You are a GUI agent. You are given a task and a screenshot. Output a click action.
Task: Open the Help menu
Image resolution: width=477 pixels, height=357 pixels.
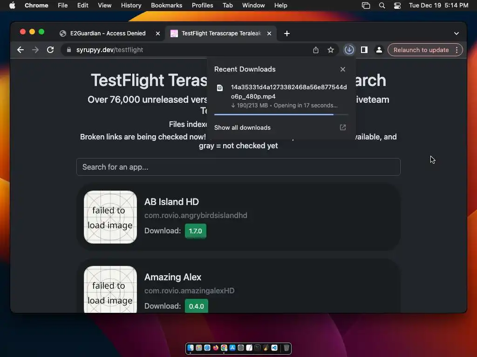pos(280,6)
